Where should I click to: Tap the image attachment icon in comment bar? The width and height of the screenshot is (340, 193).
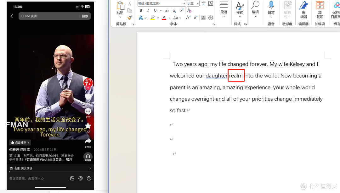(x=72, y=178)
